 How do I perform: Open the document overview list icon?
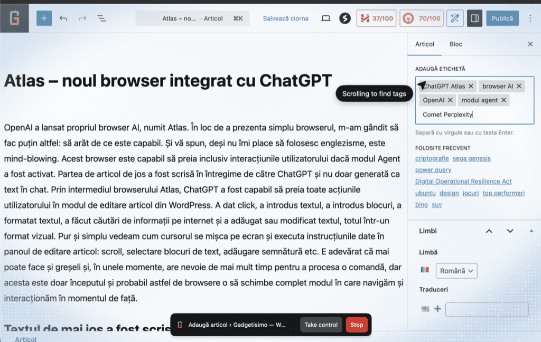click(x=101, y=18)
